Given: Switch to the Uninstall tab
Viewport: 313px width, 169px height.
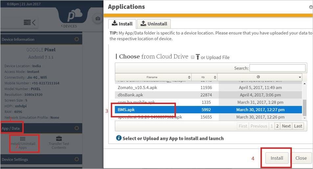Looking at the screenshot, I should 154,24.
